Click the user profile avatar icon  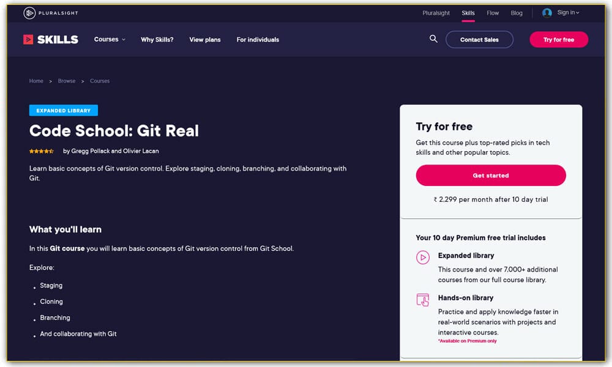tap(547, 13)
